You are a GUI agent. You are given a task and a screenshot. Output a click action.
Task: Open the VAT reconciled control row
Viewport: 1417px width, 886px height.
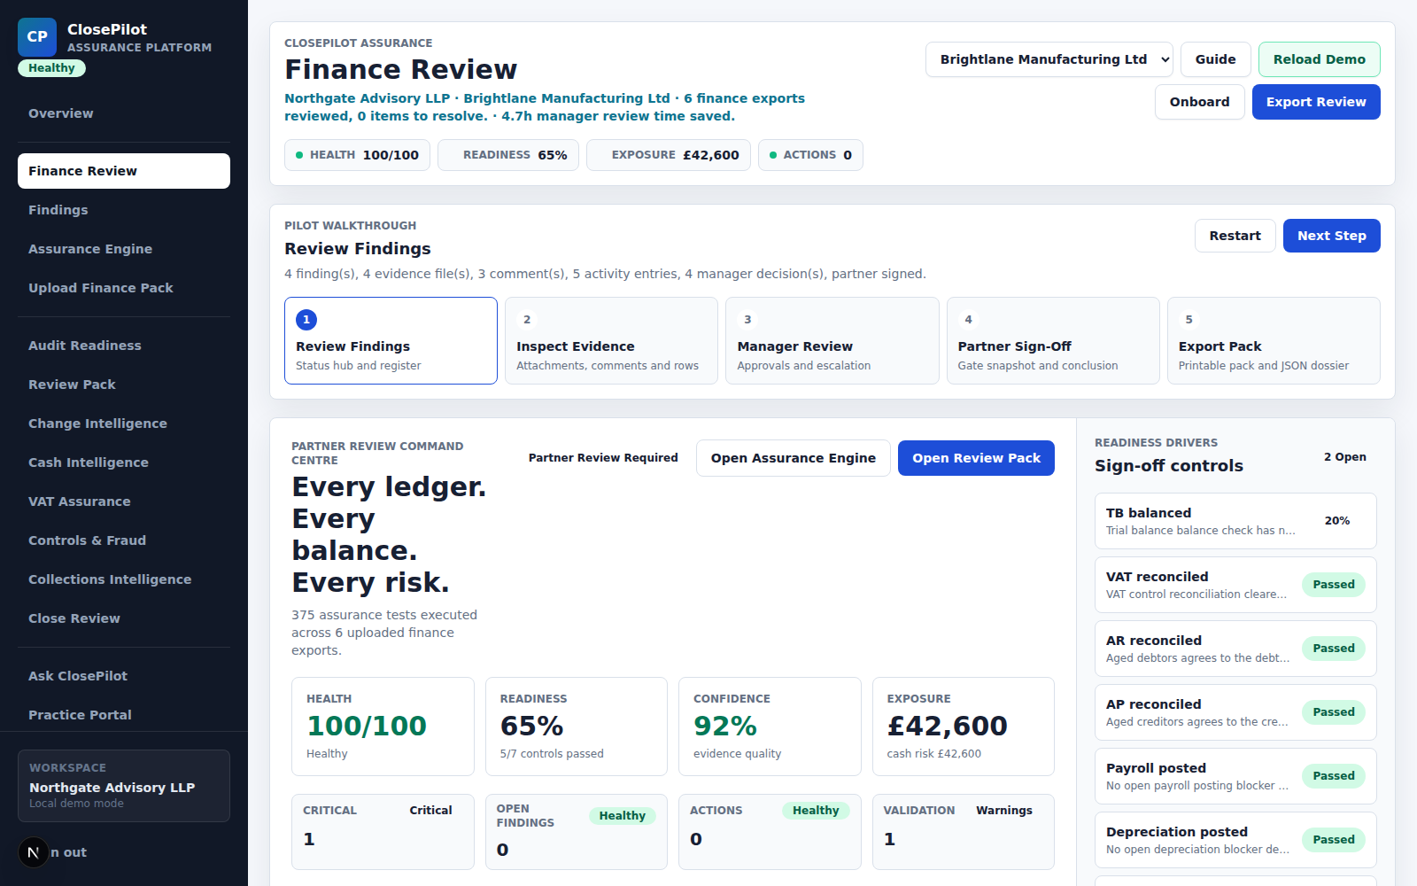pos(1235,585)
